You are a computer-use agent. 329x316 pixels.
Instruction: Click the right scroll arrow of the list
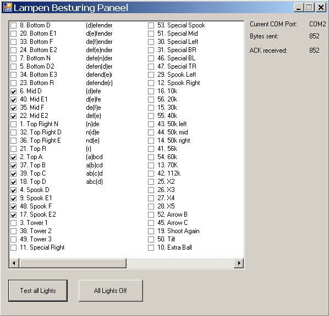[239, 263]
